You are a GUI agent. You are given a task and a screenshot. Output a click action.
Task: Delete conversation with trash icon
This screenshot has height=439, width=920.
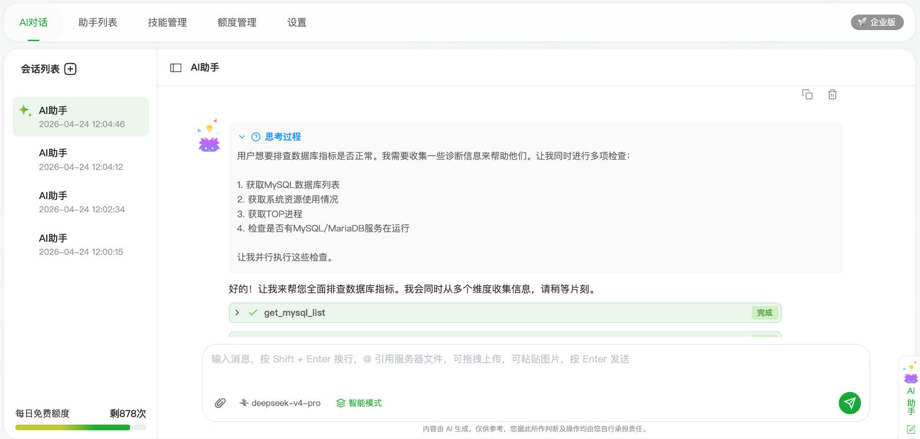pyautogui.click(x=832, y=94)
